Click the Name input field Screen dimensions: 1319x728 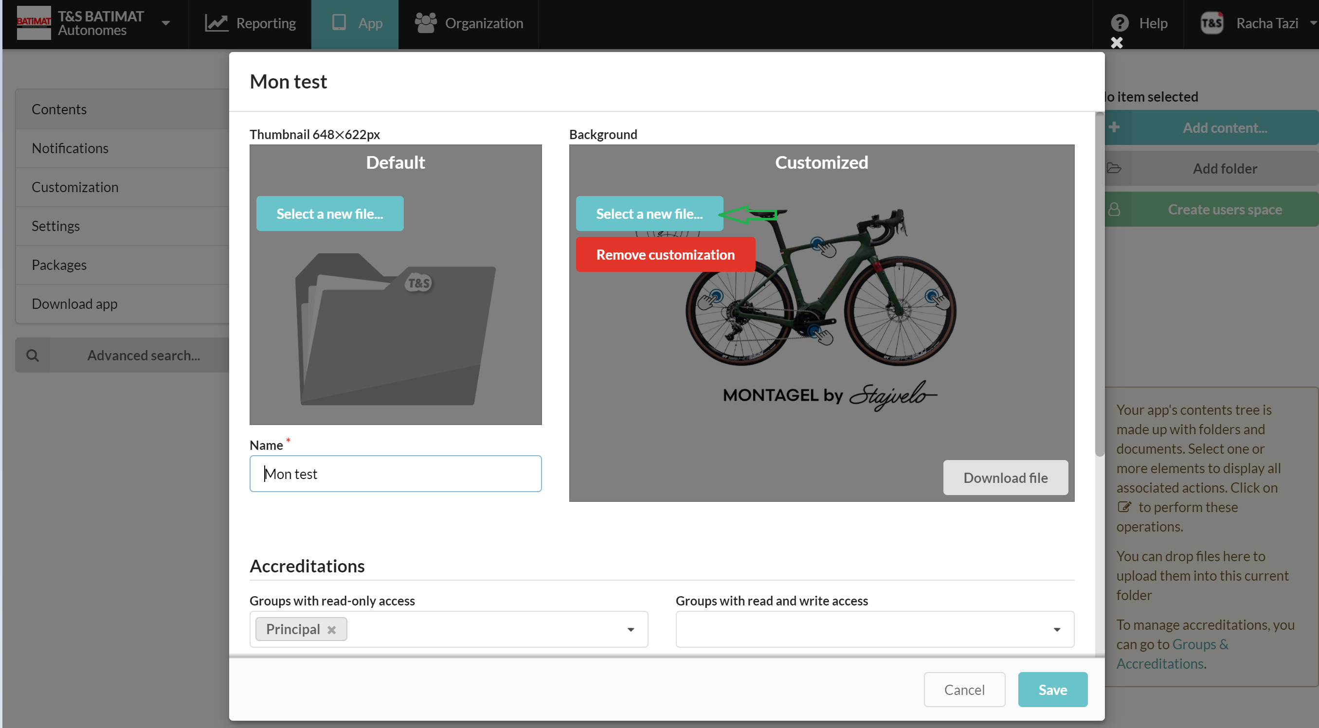point(395,474)
